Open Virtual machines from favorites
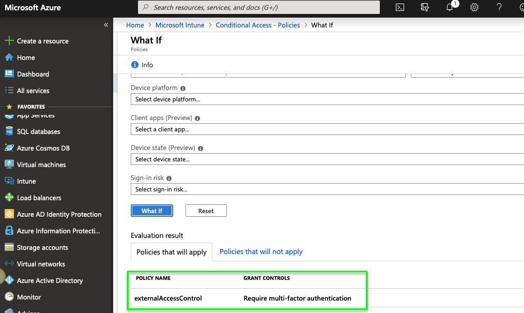 pyautogui.click(x=41, y=165)
